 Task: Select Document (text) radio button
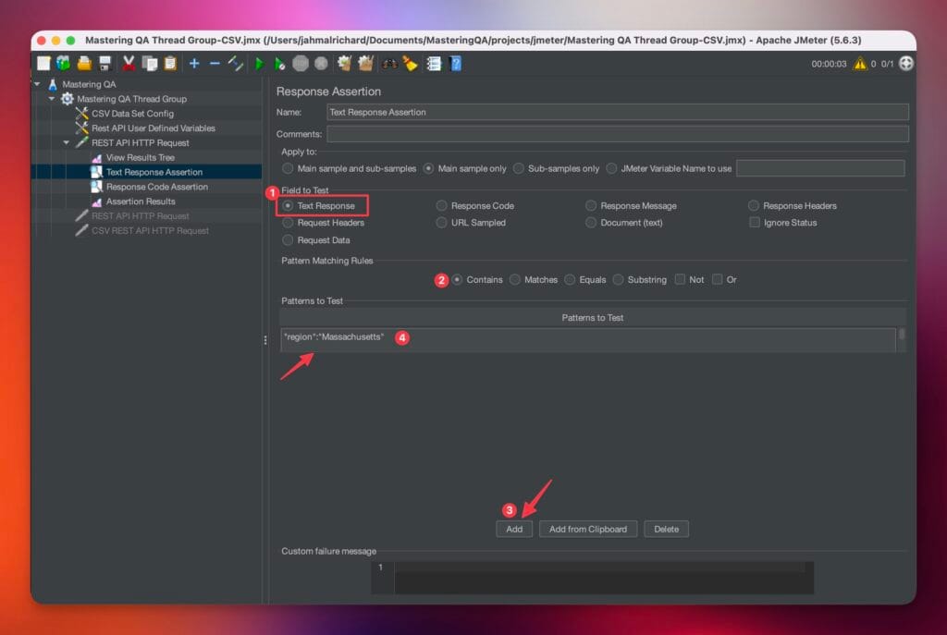(591, 223)
